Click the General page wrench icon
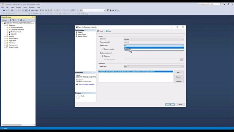The width and height of the screenshot is (234, 132). pos(76,32)
